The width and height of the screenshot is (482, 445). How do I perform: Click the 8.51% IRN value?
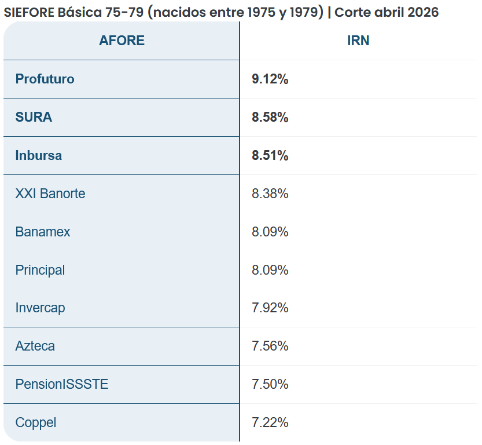pos(270,155)
